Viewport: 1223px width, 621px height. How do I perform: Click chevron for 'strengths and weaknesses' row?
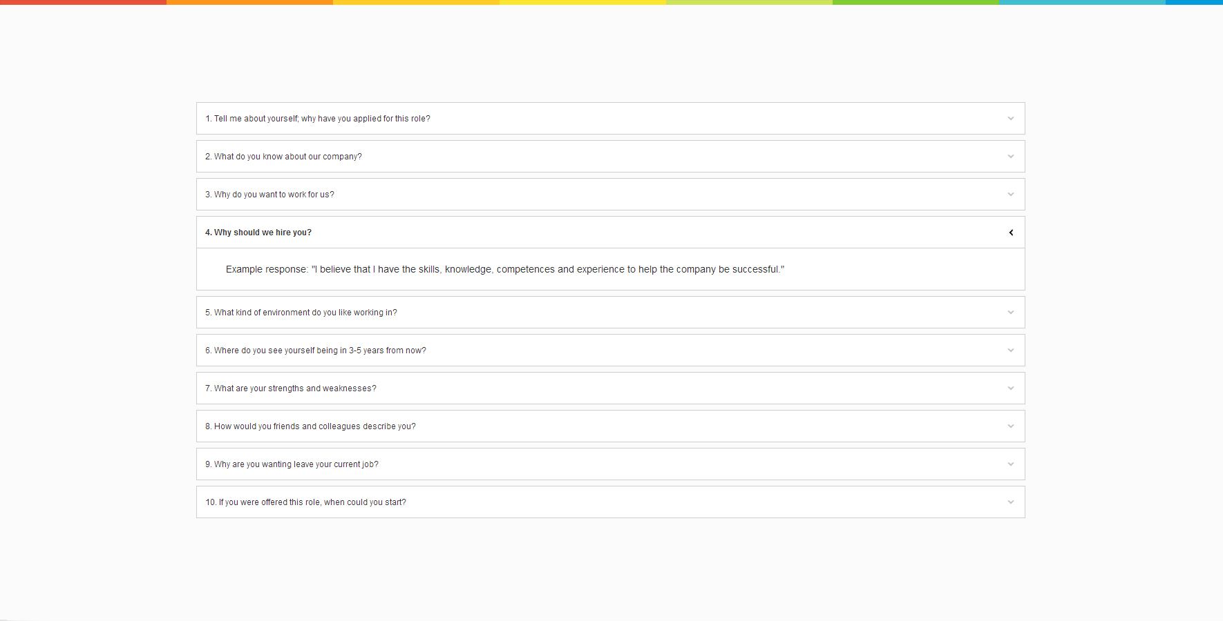click(1011, 388)
